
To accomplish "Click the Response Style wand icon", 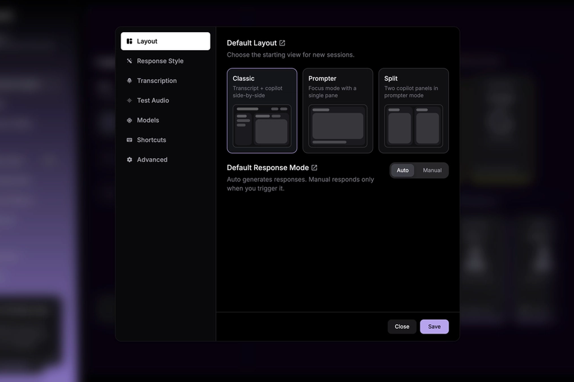I will point(129,61).
